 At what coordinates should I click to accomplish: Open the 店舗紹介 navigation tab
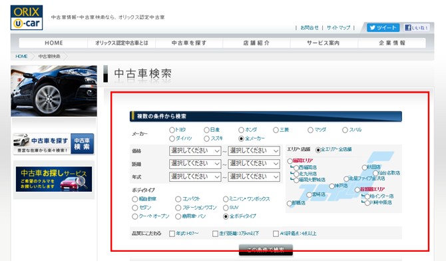coord(256,43)
